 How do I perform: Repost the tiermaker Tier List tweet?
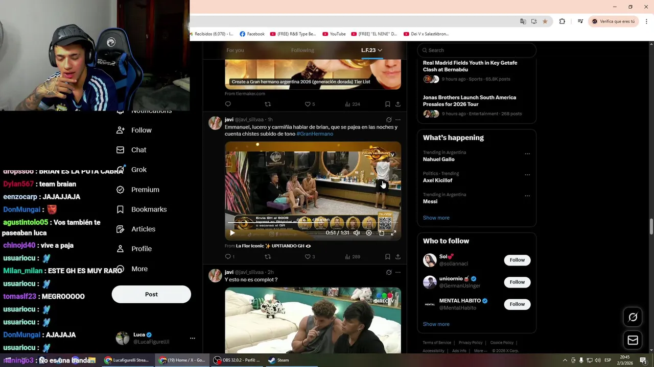coord(268,104)
